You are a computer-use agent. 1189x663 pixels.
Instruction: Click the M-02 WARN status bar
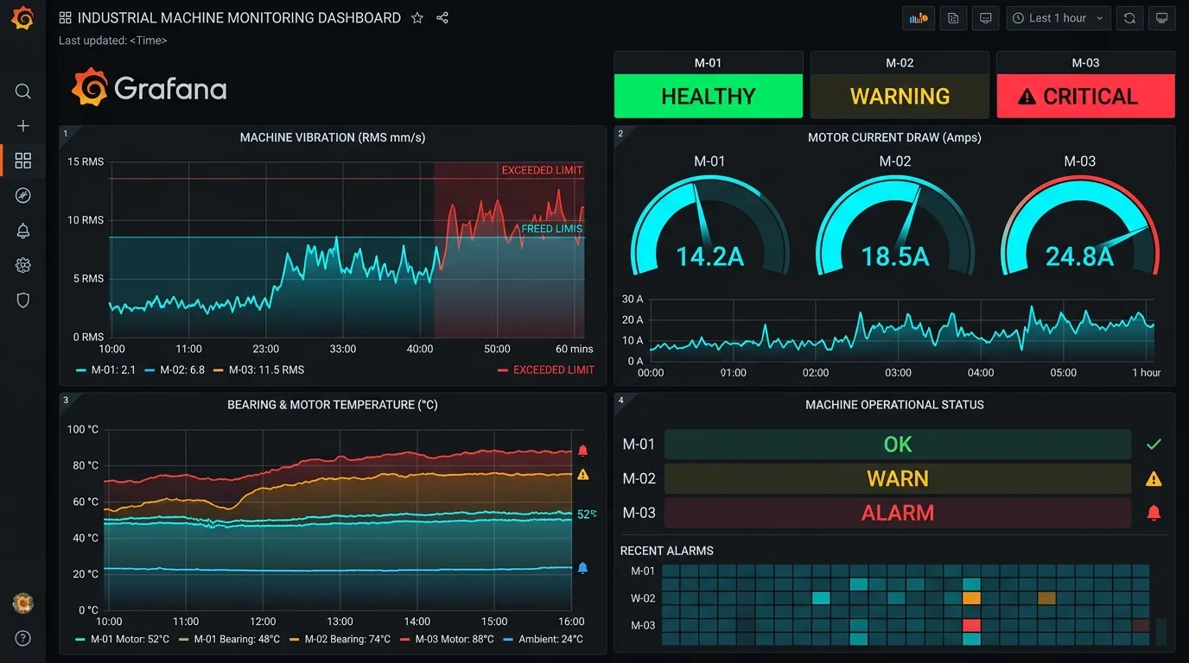pyautogui.click(x=898, y=478)
